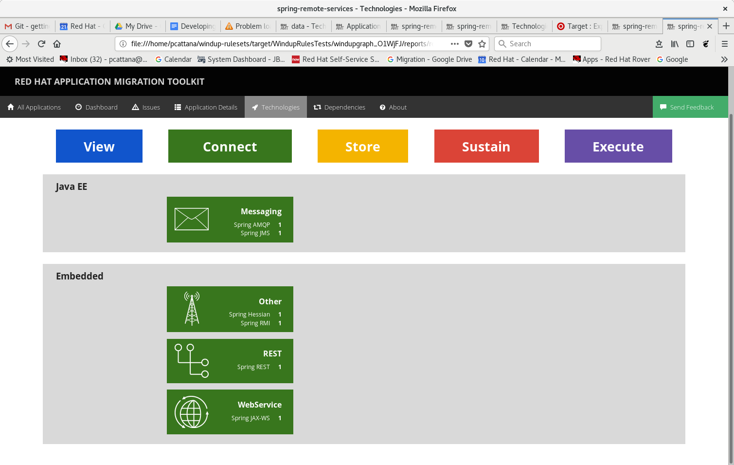Click the antenna tower icon in Other

coord(192,309)
